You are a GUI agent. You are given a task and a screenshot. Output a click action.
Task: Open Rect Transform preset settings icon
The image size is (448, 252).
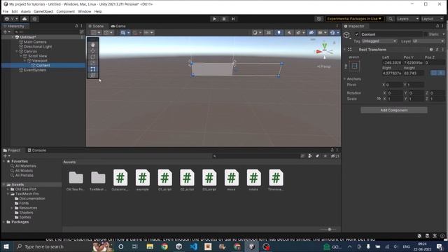click(x=437, y=50)
